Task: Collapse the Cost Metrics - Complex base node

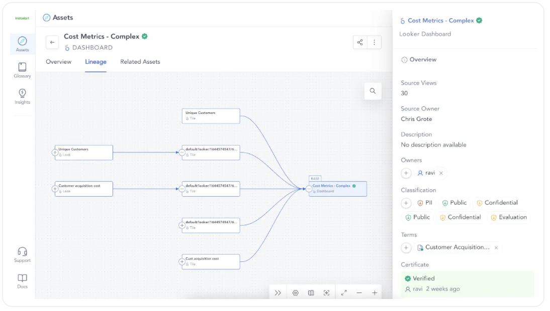Action: (x=309, y=189)
